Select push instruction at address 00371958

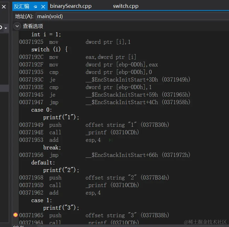tap(94, 178)
